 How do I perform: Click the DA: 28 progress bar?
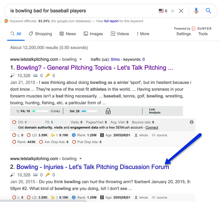89,111
